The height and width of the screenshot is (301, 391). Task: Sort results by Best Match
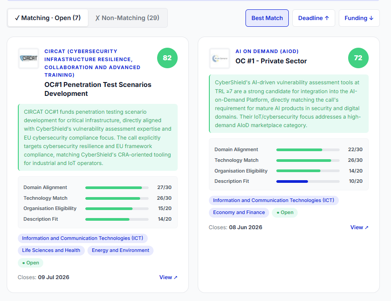tap(267, 18)
